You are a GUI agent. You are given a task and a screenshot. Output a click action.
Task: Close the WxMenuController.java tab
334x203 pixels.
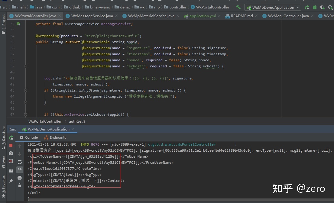click(312, 16)
